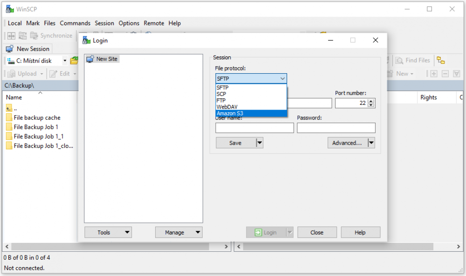466x276 pixels.
Task: Click the plus select-files icon
Action: point(434,74)
